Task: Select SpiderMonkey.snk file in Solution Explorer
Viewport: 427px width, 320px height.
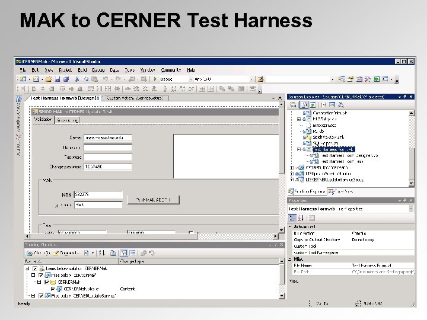Action: coord(328,137)
